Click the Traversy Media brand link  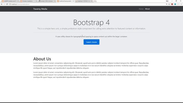pyautogui.click(x=40, y=9)
